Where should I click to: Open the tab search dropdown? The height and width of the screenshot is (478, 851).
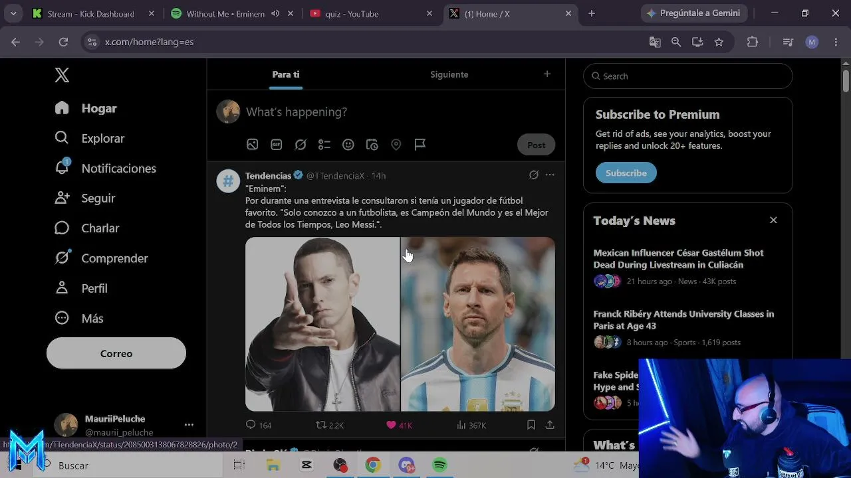[x=13, y=13]
